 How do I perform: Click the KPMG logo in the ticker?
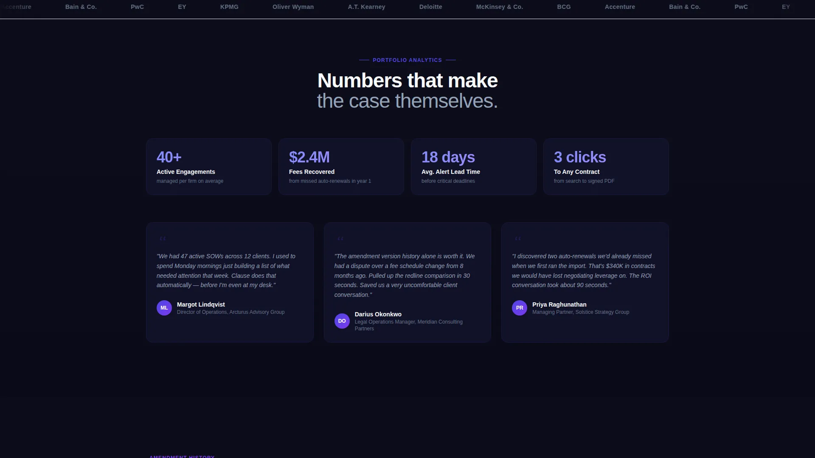(x=229, y=7)
